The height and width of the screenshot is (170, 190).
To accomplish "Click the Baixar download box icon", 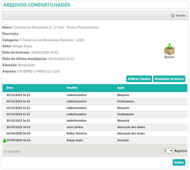I will [169, 49].
